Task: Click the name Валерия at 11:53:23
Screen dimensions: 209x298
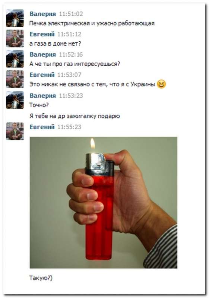Action: [43, 95]
